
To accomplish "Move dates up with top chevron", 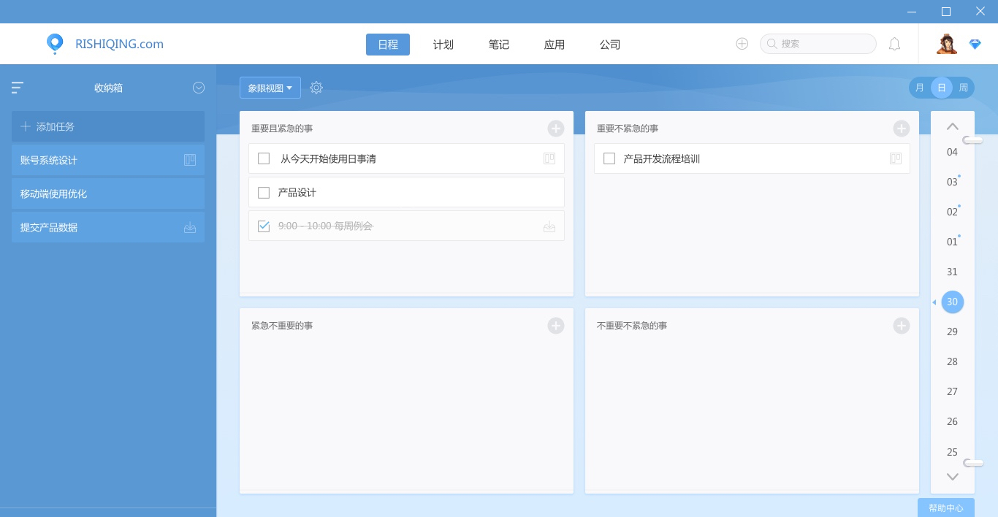I will click(953, 126).
